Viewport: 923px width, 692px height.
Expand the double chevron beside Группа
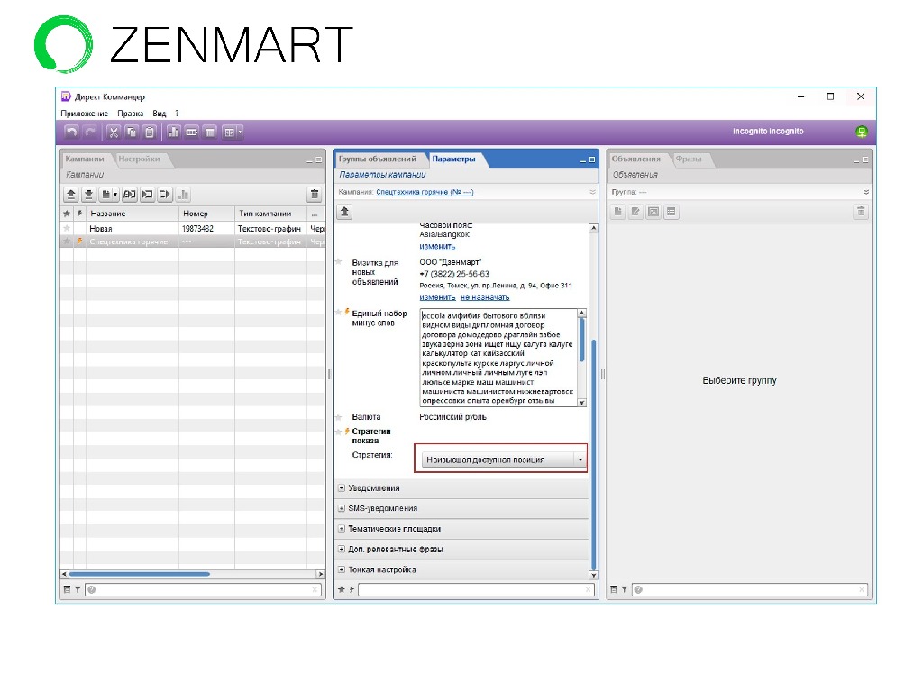click(x=865, y=192)
